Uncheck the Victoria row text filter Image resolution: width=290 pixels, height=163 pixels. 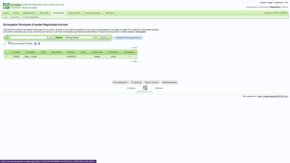(35, 43)
